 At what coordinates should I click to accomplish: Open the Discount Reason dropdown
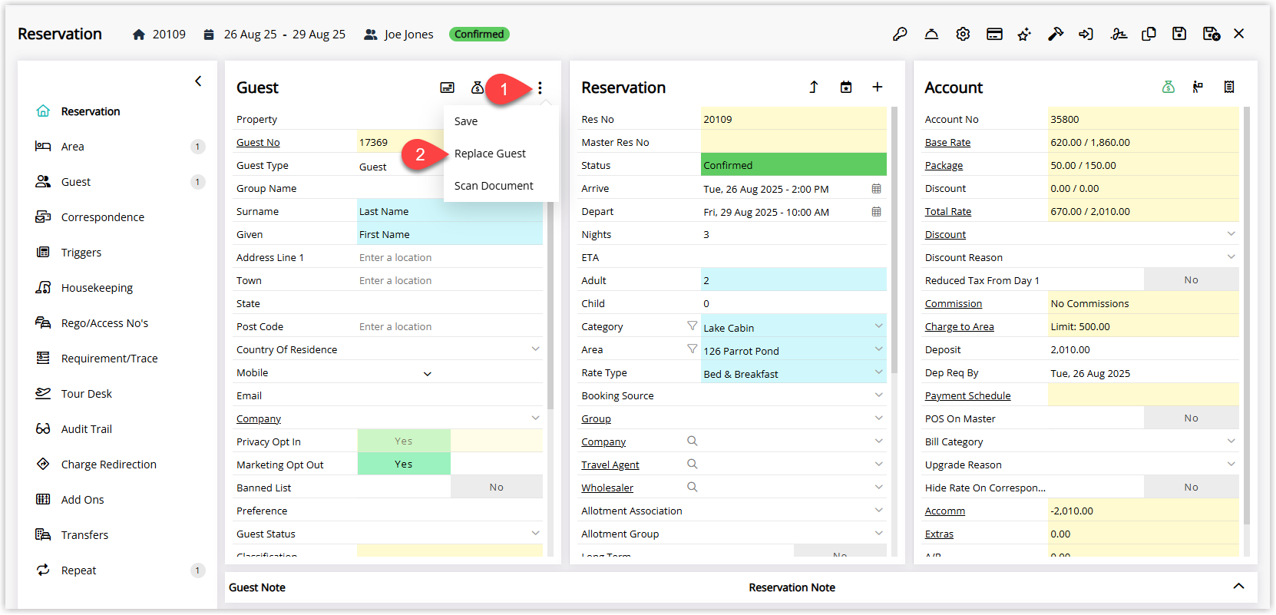pos(1231,257)
